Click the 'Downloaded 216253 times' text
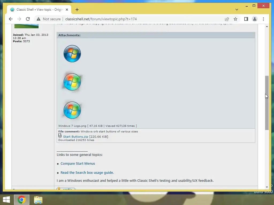The height and width of the screenshot is (205, 274). pyautogui.click(x=76, y=140)
